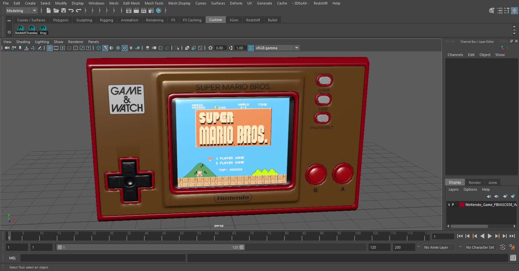519x271 pixels.
Task: Click the red layer color swatch
Action: pos(462,205)
